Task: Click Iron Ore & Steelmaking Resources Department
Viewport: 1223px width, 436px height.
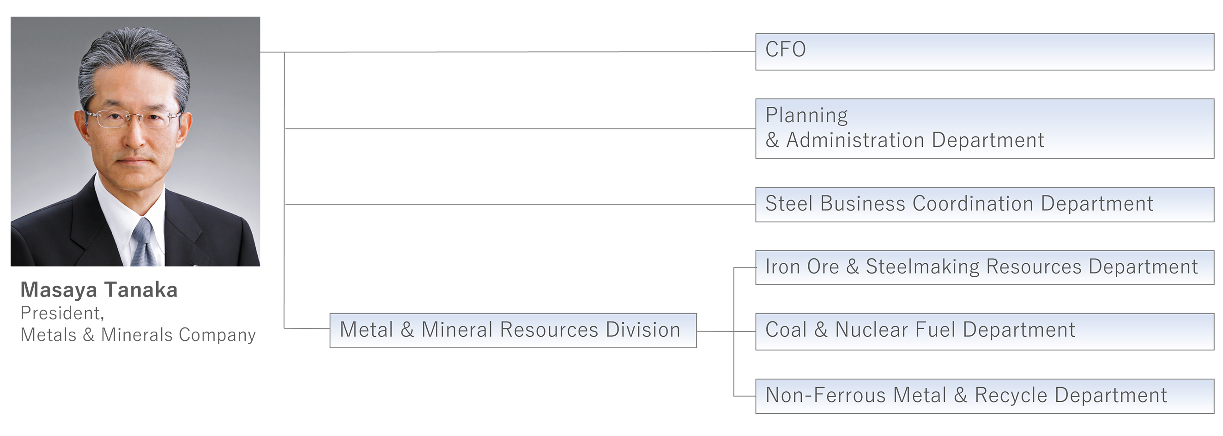Action: point(984,267)
